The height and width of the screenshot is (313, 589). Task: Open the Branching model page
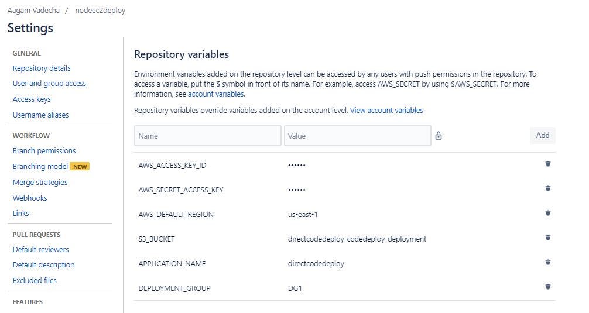click(x=40, y=166)
